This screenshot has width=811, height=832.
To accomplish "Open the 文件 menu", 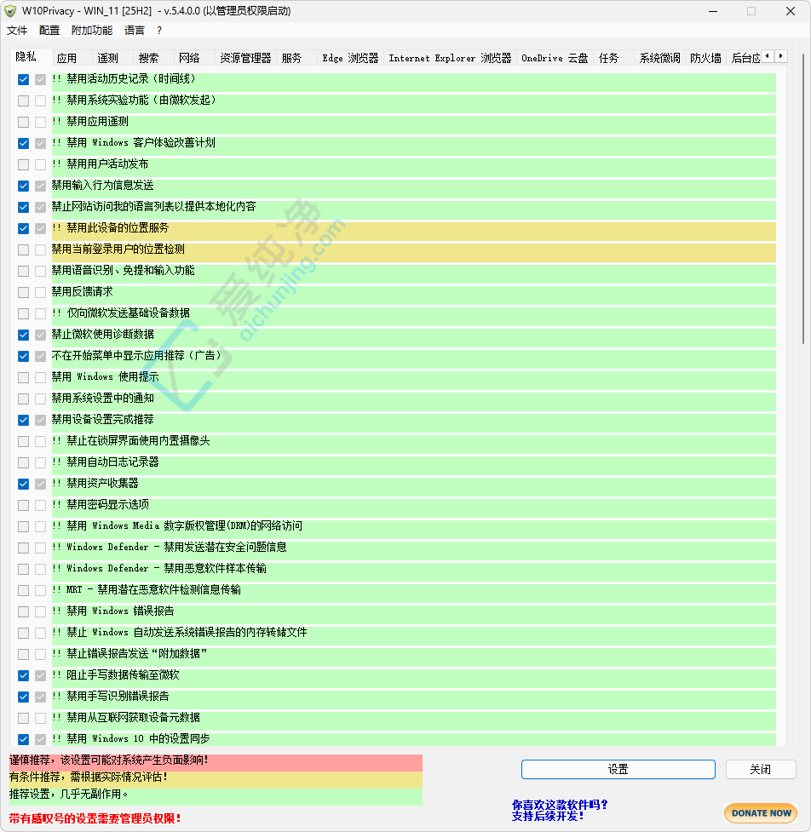I will tap(17, 31).
